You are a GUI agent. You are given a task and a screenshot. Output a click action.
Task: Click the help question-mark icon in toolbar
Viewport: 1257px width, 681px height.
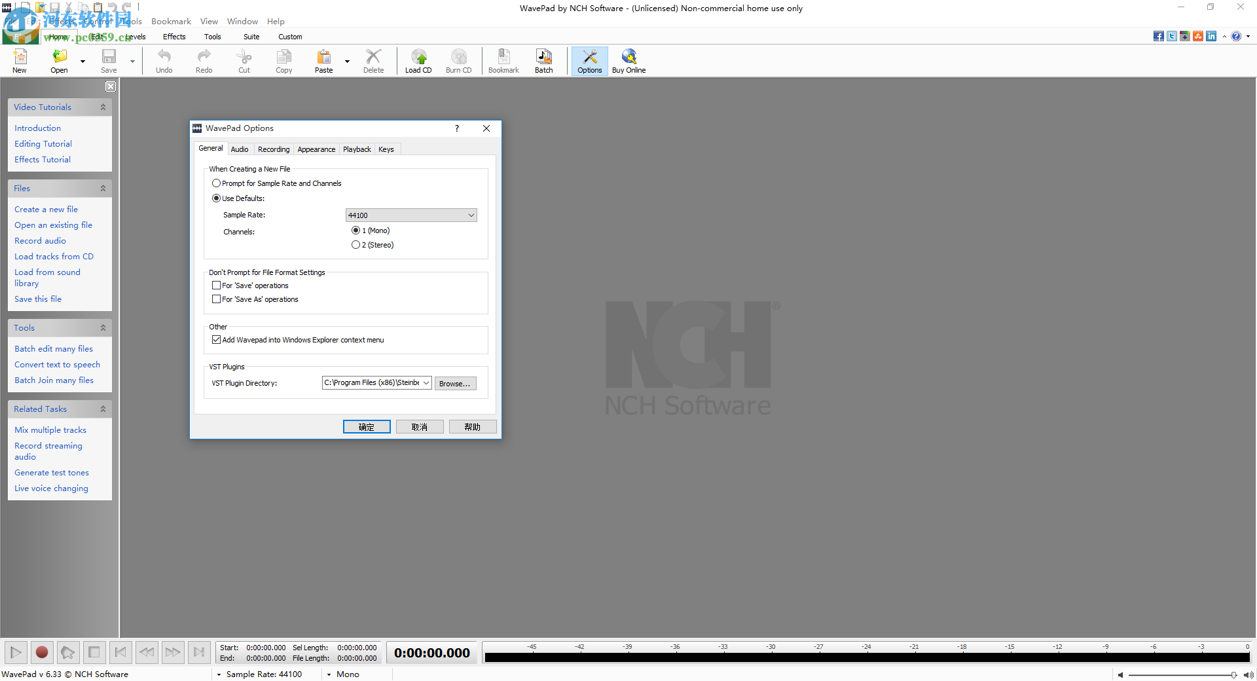click(1236, 36)
